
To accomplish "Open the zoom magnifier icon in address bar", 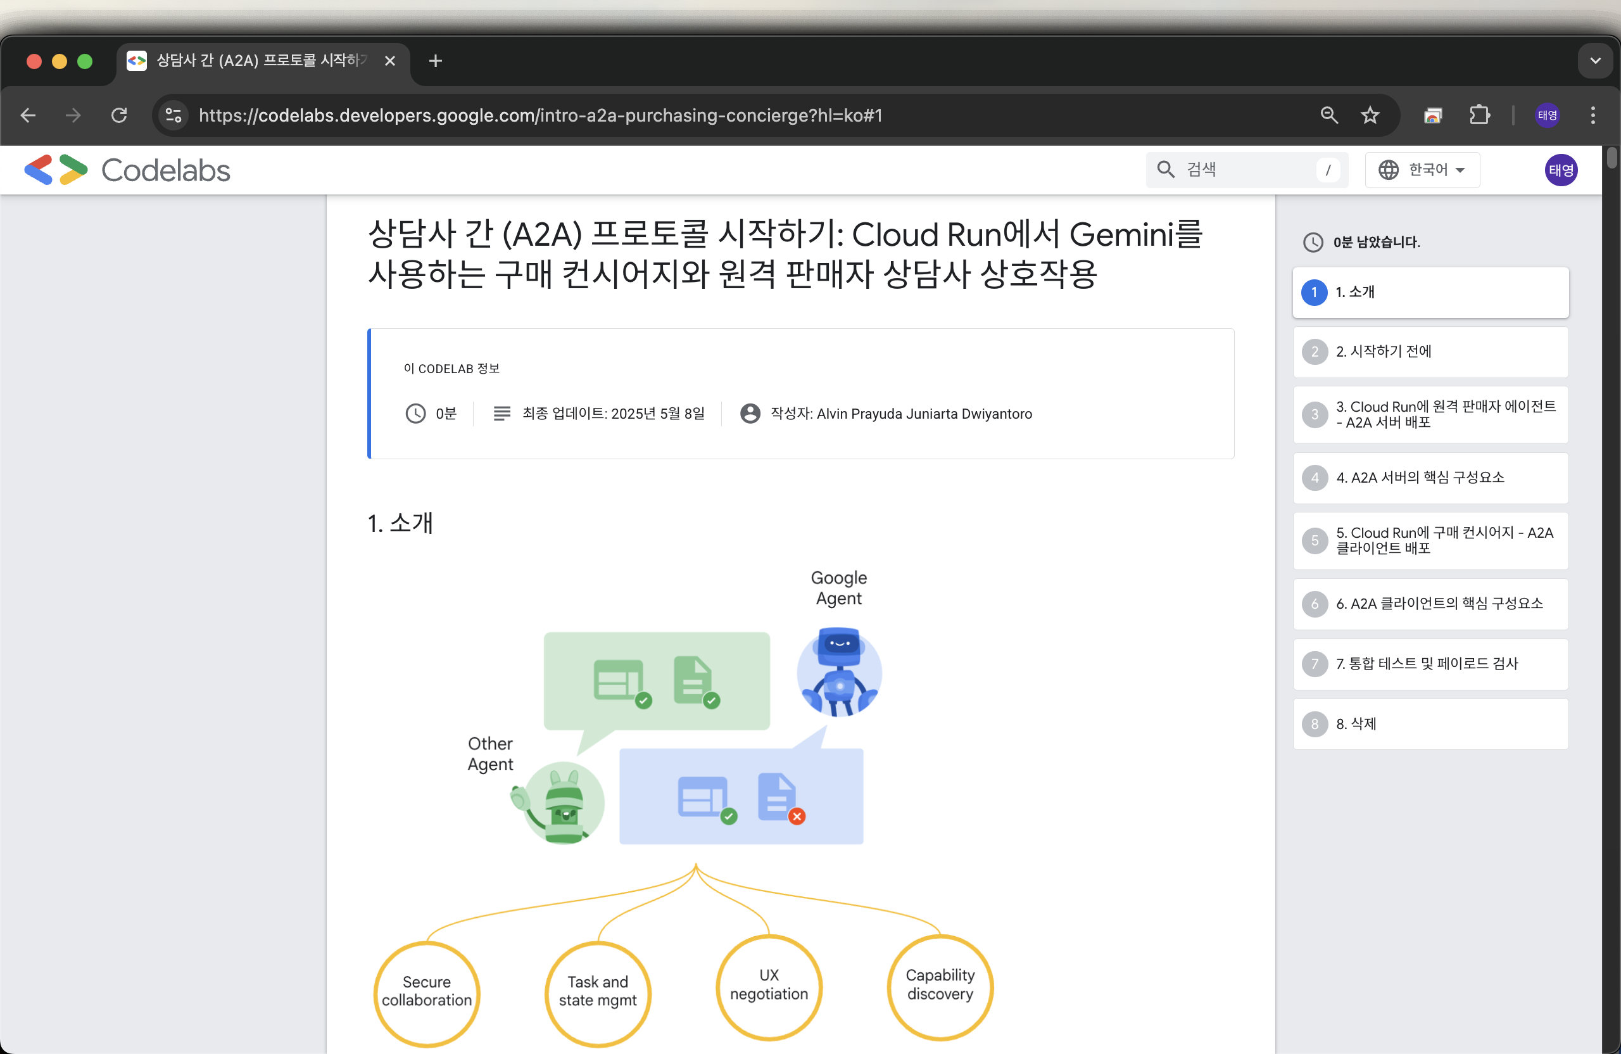I will 1329,115.
